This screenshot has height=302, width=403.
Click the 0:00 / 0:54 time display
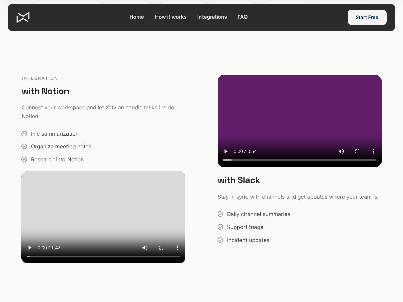pyautogui.click(x=245, y=151)
